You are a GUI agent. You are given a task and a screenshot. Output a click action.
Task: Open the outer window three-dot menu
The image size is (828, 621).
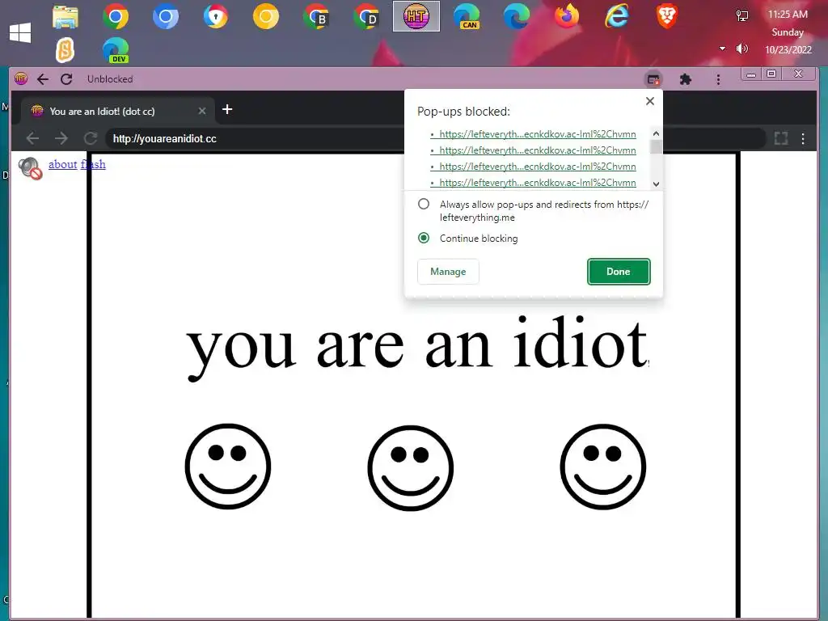click(x=718, y=80)
